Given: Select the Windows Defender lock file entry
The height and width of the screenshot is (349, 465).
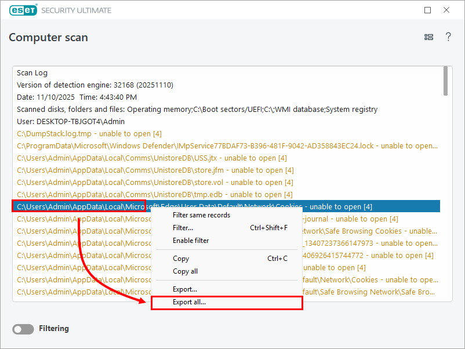Looking at the screenshot, I should click(x=227, y=146).
